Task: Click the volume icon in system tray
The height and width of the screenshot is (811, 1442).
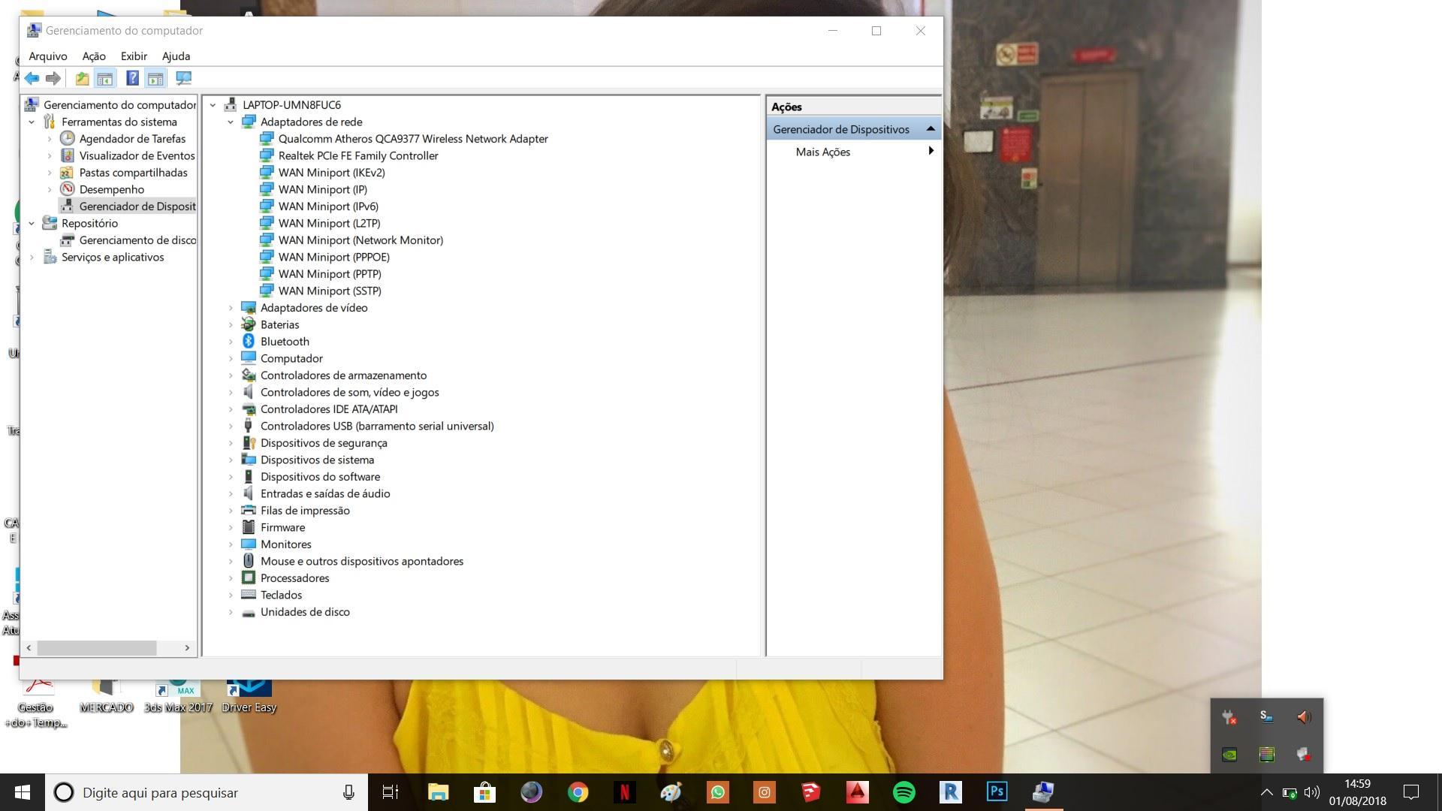Action: pyautogui.click(x=1311, y=792)
